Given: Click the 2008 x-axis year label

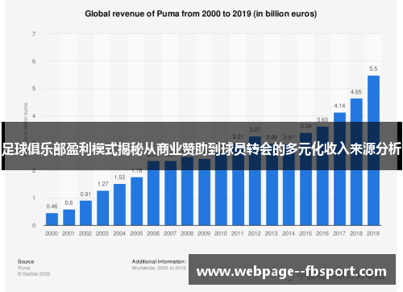Looking at the screenshot, I should click(x=187, y=233).
